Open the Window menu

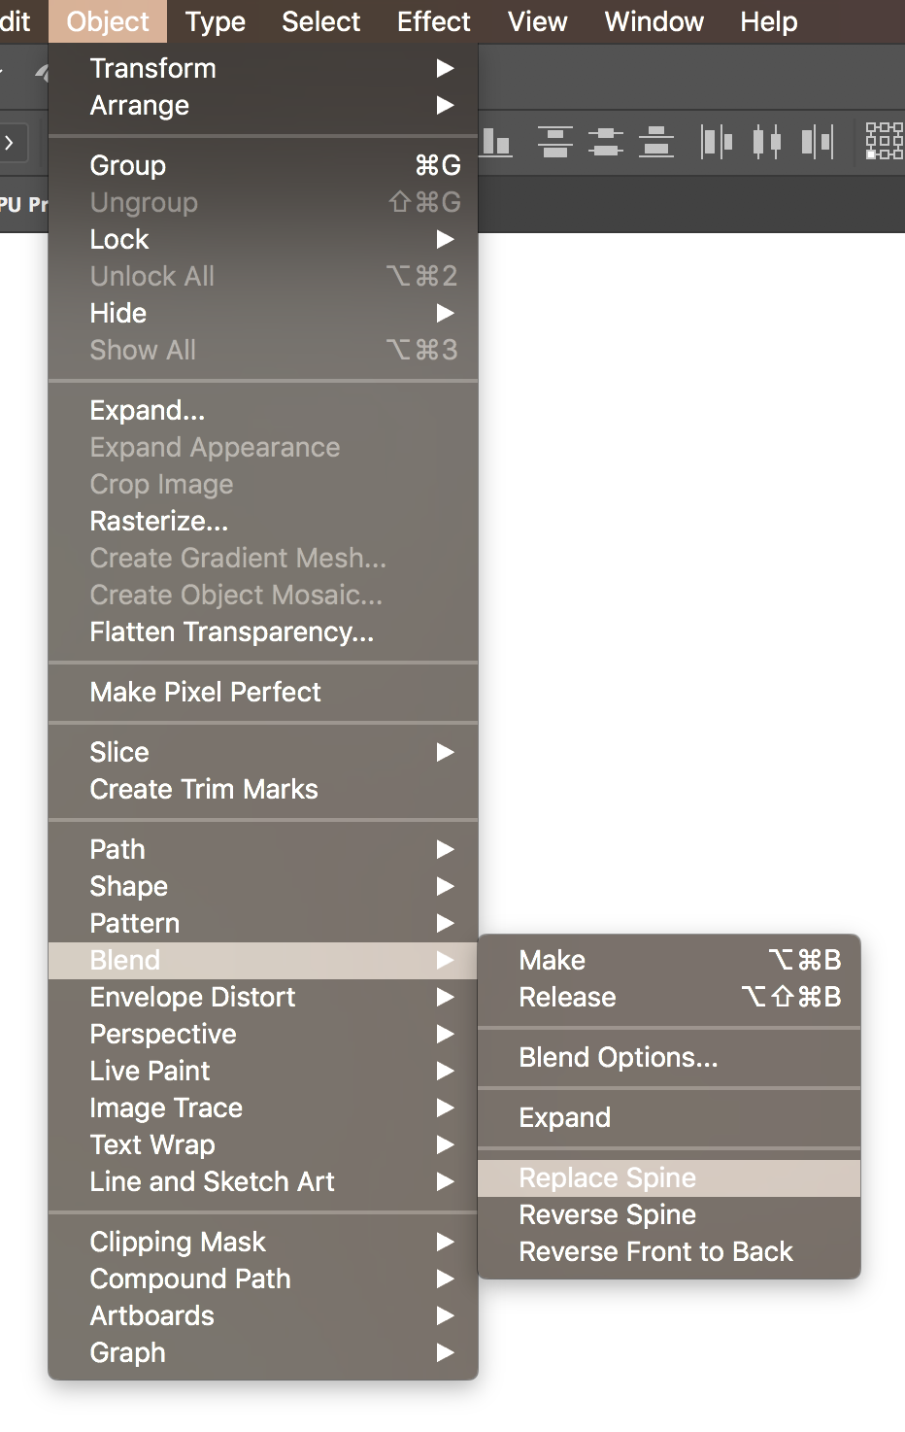pos(654,21)
